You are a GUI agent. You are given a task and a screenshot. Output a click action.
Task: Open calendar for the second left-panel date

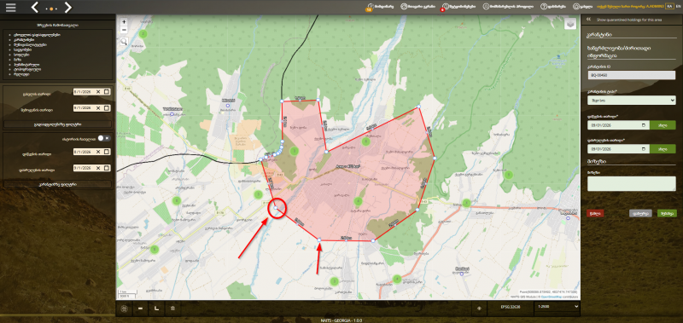[x=107, y=108]
